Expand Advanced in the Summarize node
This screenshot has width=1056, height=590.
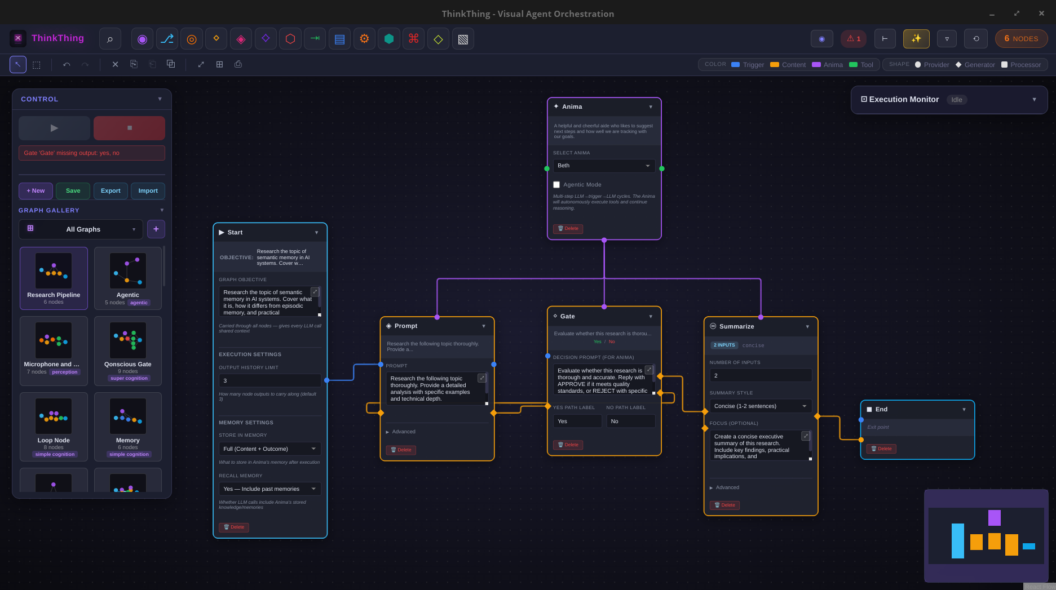point(724,488)
